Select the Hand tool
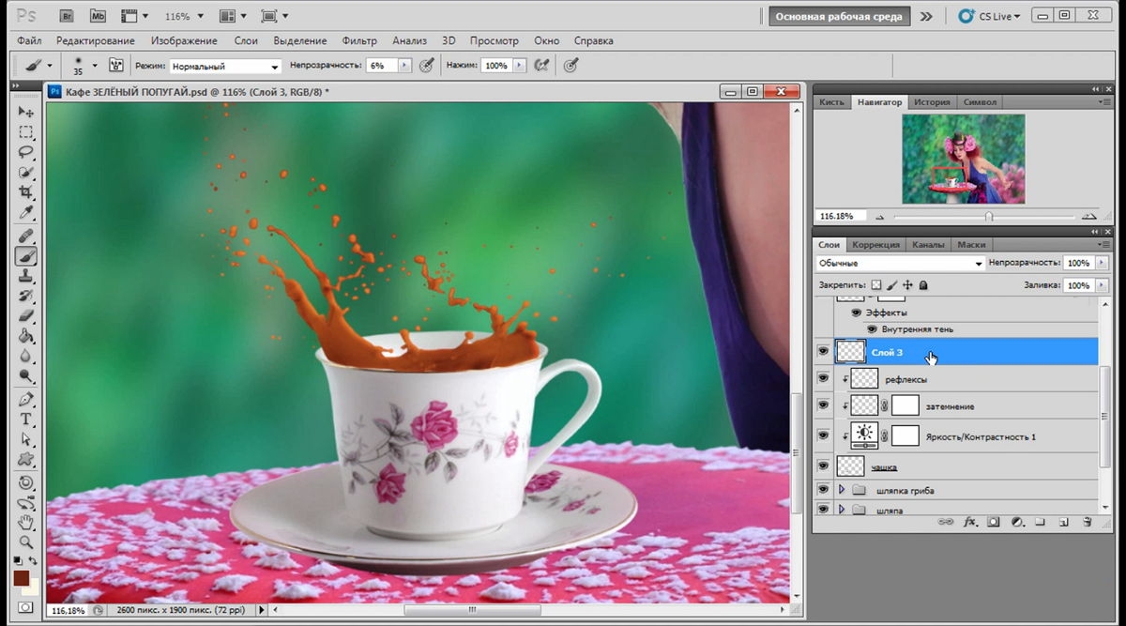1126x626 pixels. click(x=26, y=522)
